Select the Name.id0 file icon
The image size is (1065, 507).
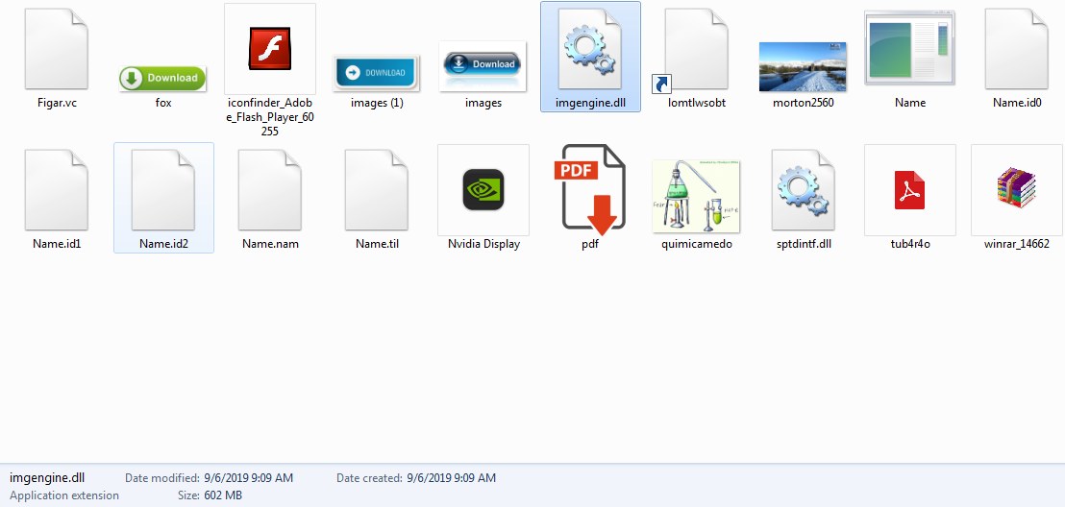click(1017, 49)
